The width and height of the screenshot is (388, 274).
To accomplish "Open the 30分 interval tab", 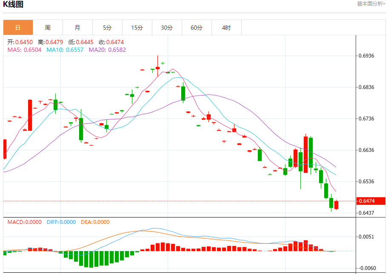I will pos(167,28).
